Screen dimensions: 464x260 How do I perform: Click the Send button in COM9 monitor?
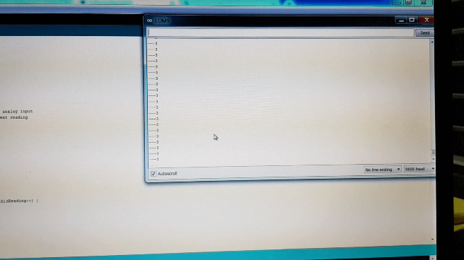[424, 32]
